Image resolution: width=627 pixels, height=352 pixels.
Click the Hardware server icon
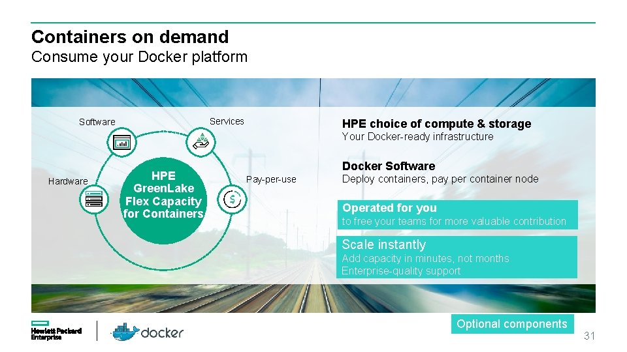coord(94,199)
